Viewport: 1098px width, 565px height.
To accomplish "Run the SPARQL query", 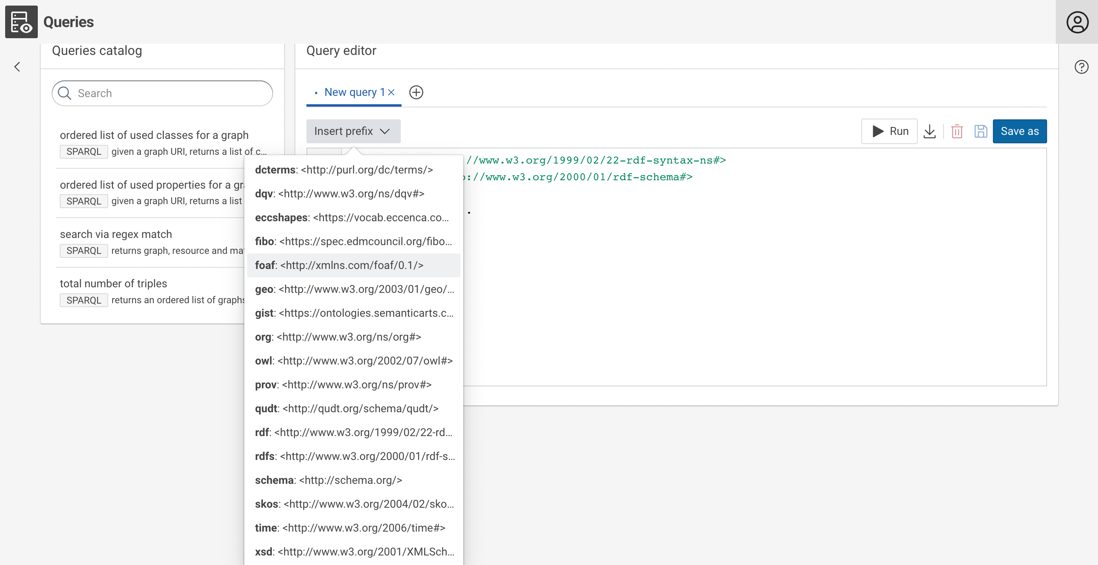I will pos(889,131).
